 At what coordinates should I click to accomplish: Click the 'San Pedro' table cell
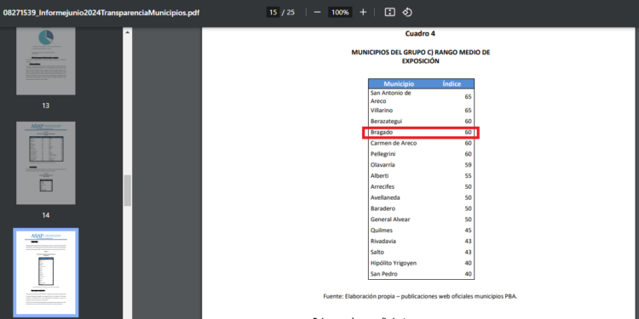(383, 274)
